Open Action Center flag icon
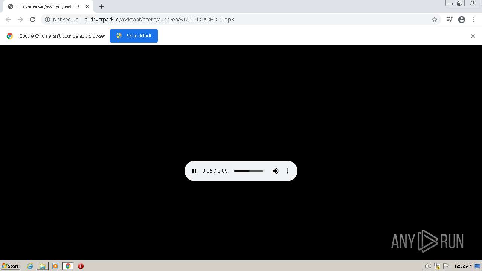Viewport: 482px width, 271px height. tap(446, 266)
